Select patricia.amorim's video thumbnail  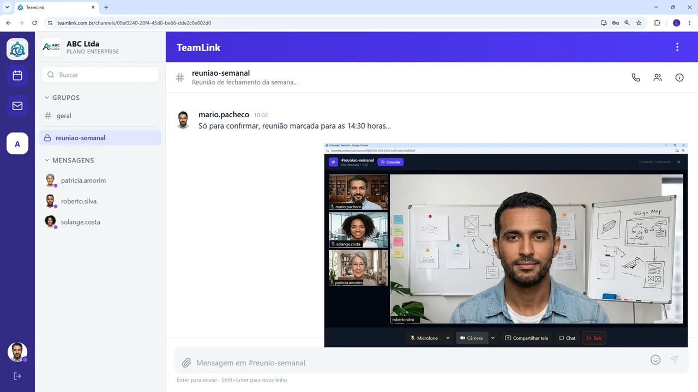click(358, 267)
